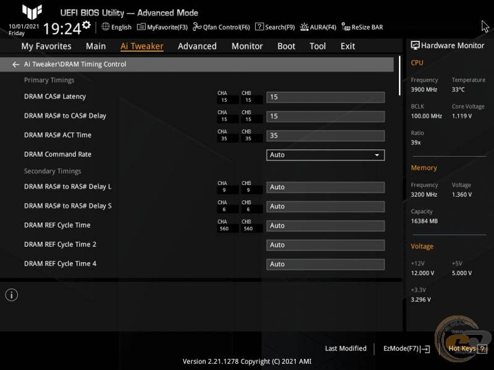Click CPU temperature value 33°C

click(x=458, y=89)
